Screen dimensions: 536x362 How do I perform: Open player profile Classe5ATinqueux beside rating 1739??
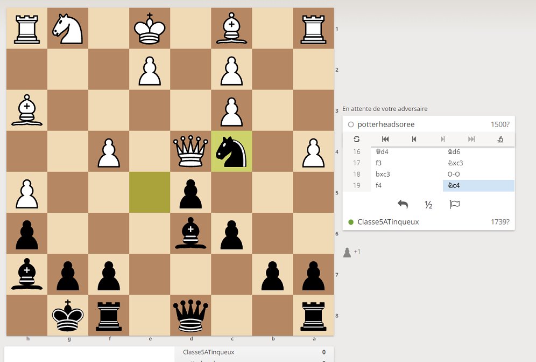388,222
